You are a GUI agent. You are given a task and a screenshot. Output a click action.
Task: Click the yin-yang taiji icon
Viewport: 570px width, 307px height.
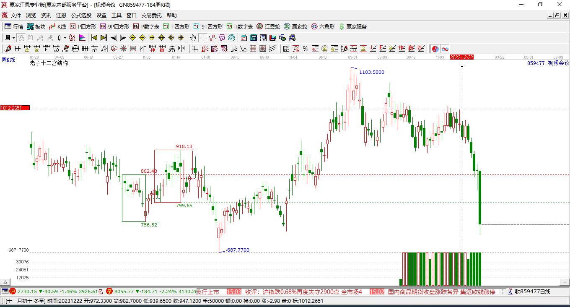[435, 49]
